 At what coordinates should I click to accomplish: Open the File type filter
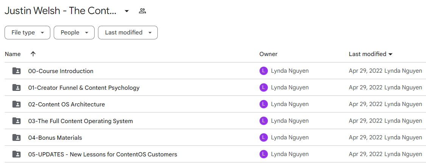[28, 33]
